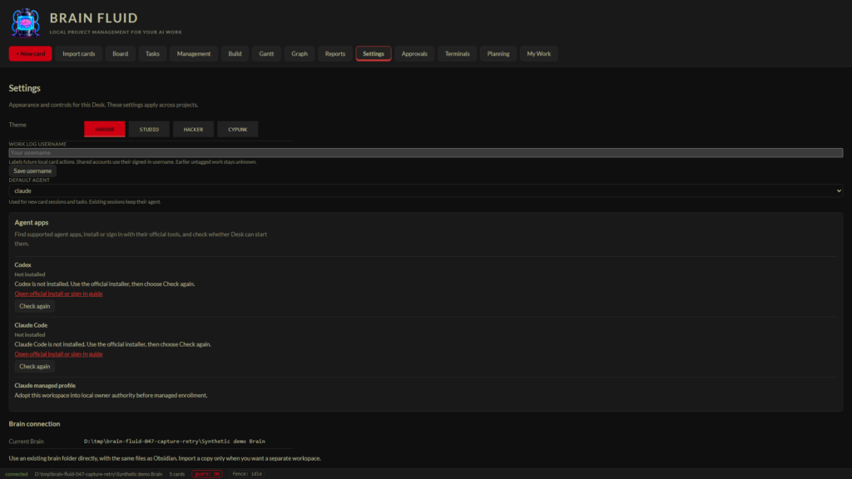Click the Brain connection heading
This screenshot has width=852, height=479.
pos(34,424)
